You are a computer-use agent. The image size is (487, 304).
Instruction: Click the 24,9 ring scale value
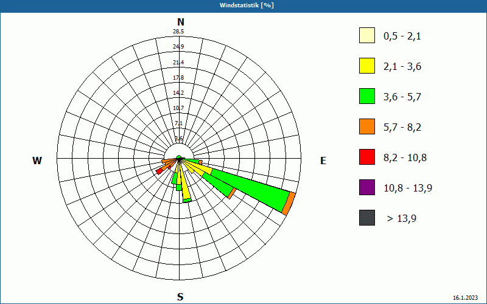[x=178, y=47]
